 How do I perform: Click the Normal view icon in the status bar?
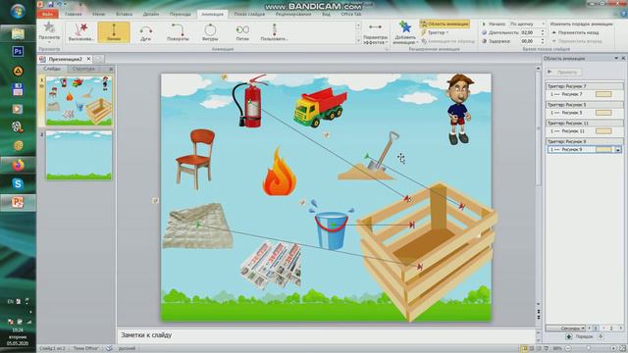(524, 349)
